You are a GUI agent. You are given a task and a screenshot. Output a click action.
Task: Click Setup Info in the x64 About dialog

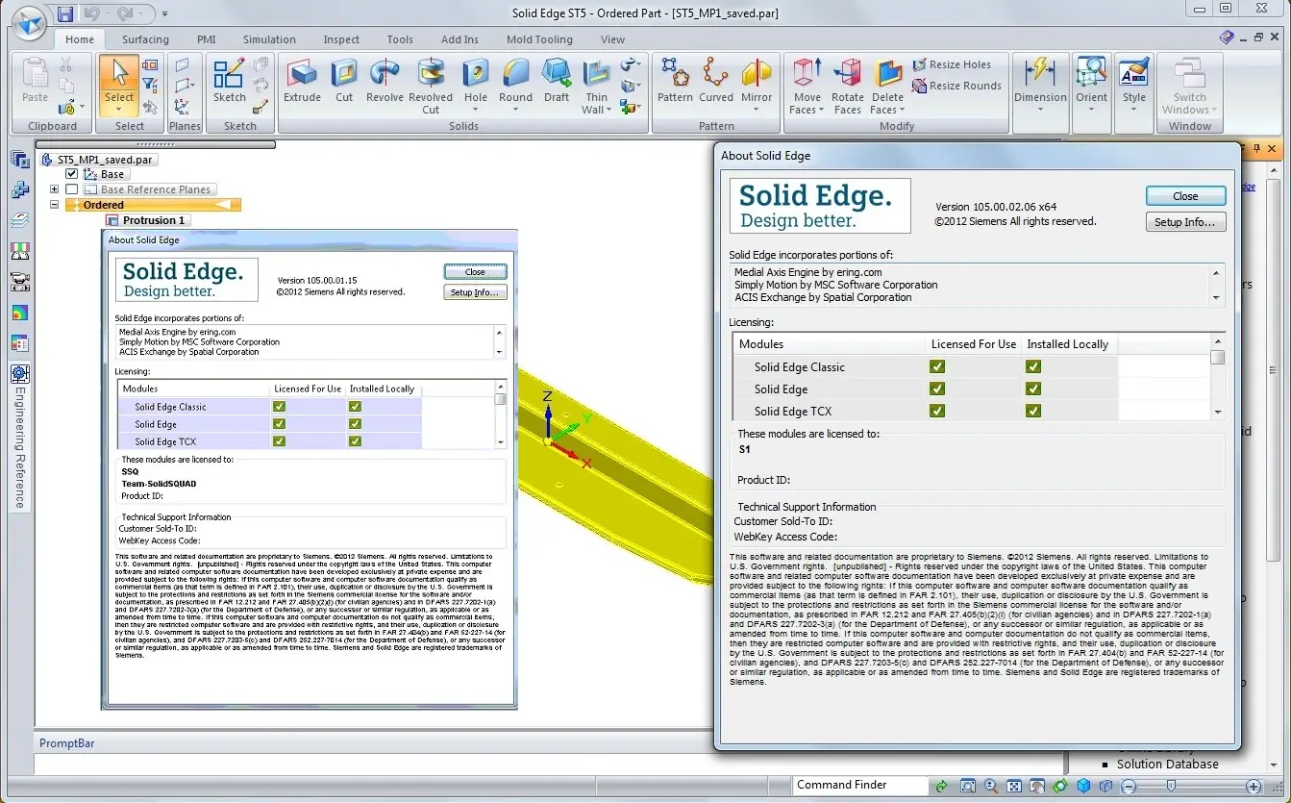point(1185,222)
